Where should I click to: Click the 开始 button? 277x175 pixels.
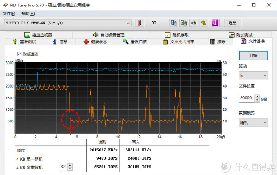pyautogui.click(x=253, y=55)
